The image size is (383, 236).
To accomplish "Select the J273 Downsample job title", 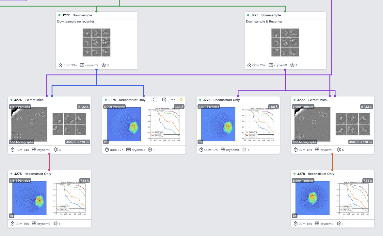I will 271,15.
